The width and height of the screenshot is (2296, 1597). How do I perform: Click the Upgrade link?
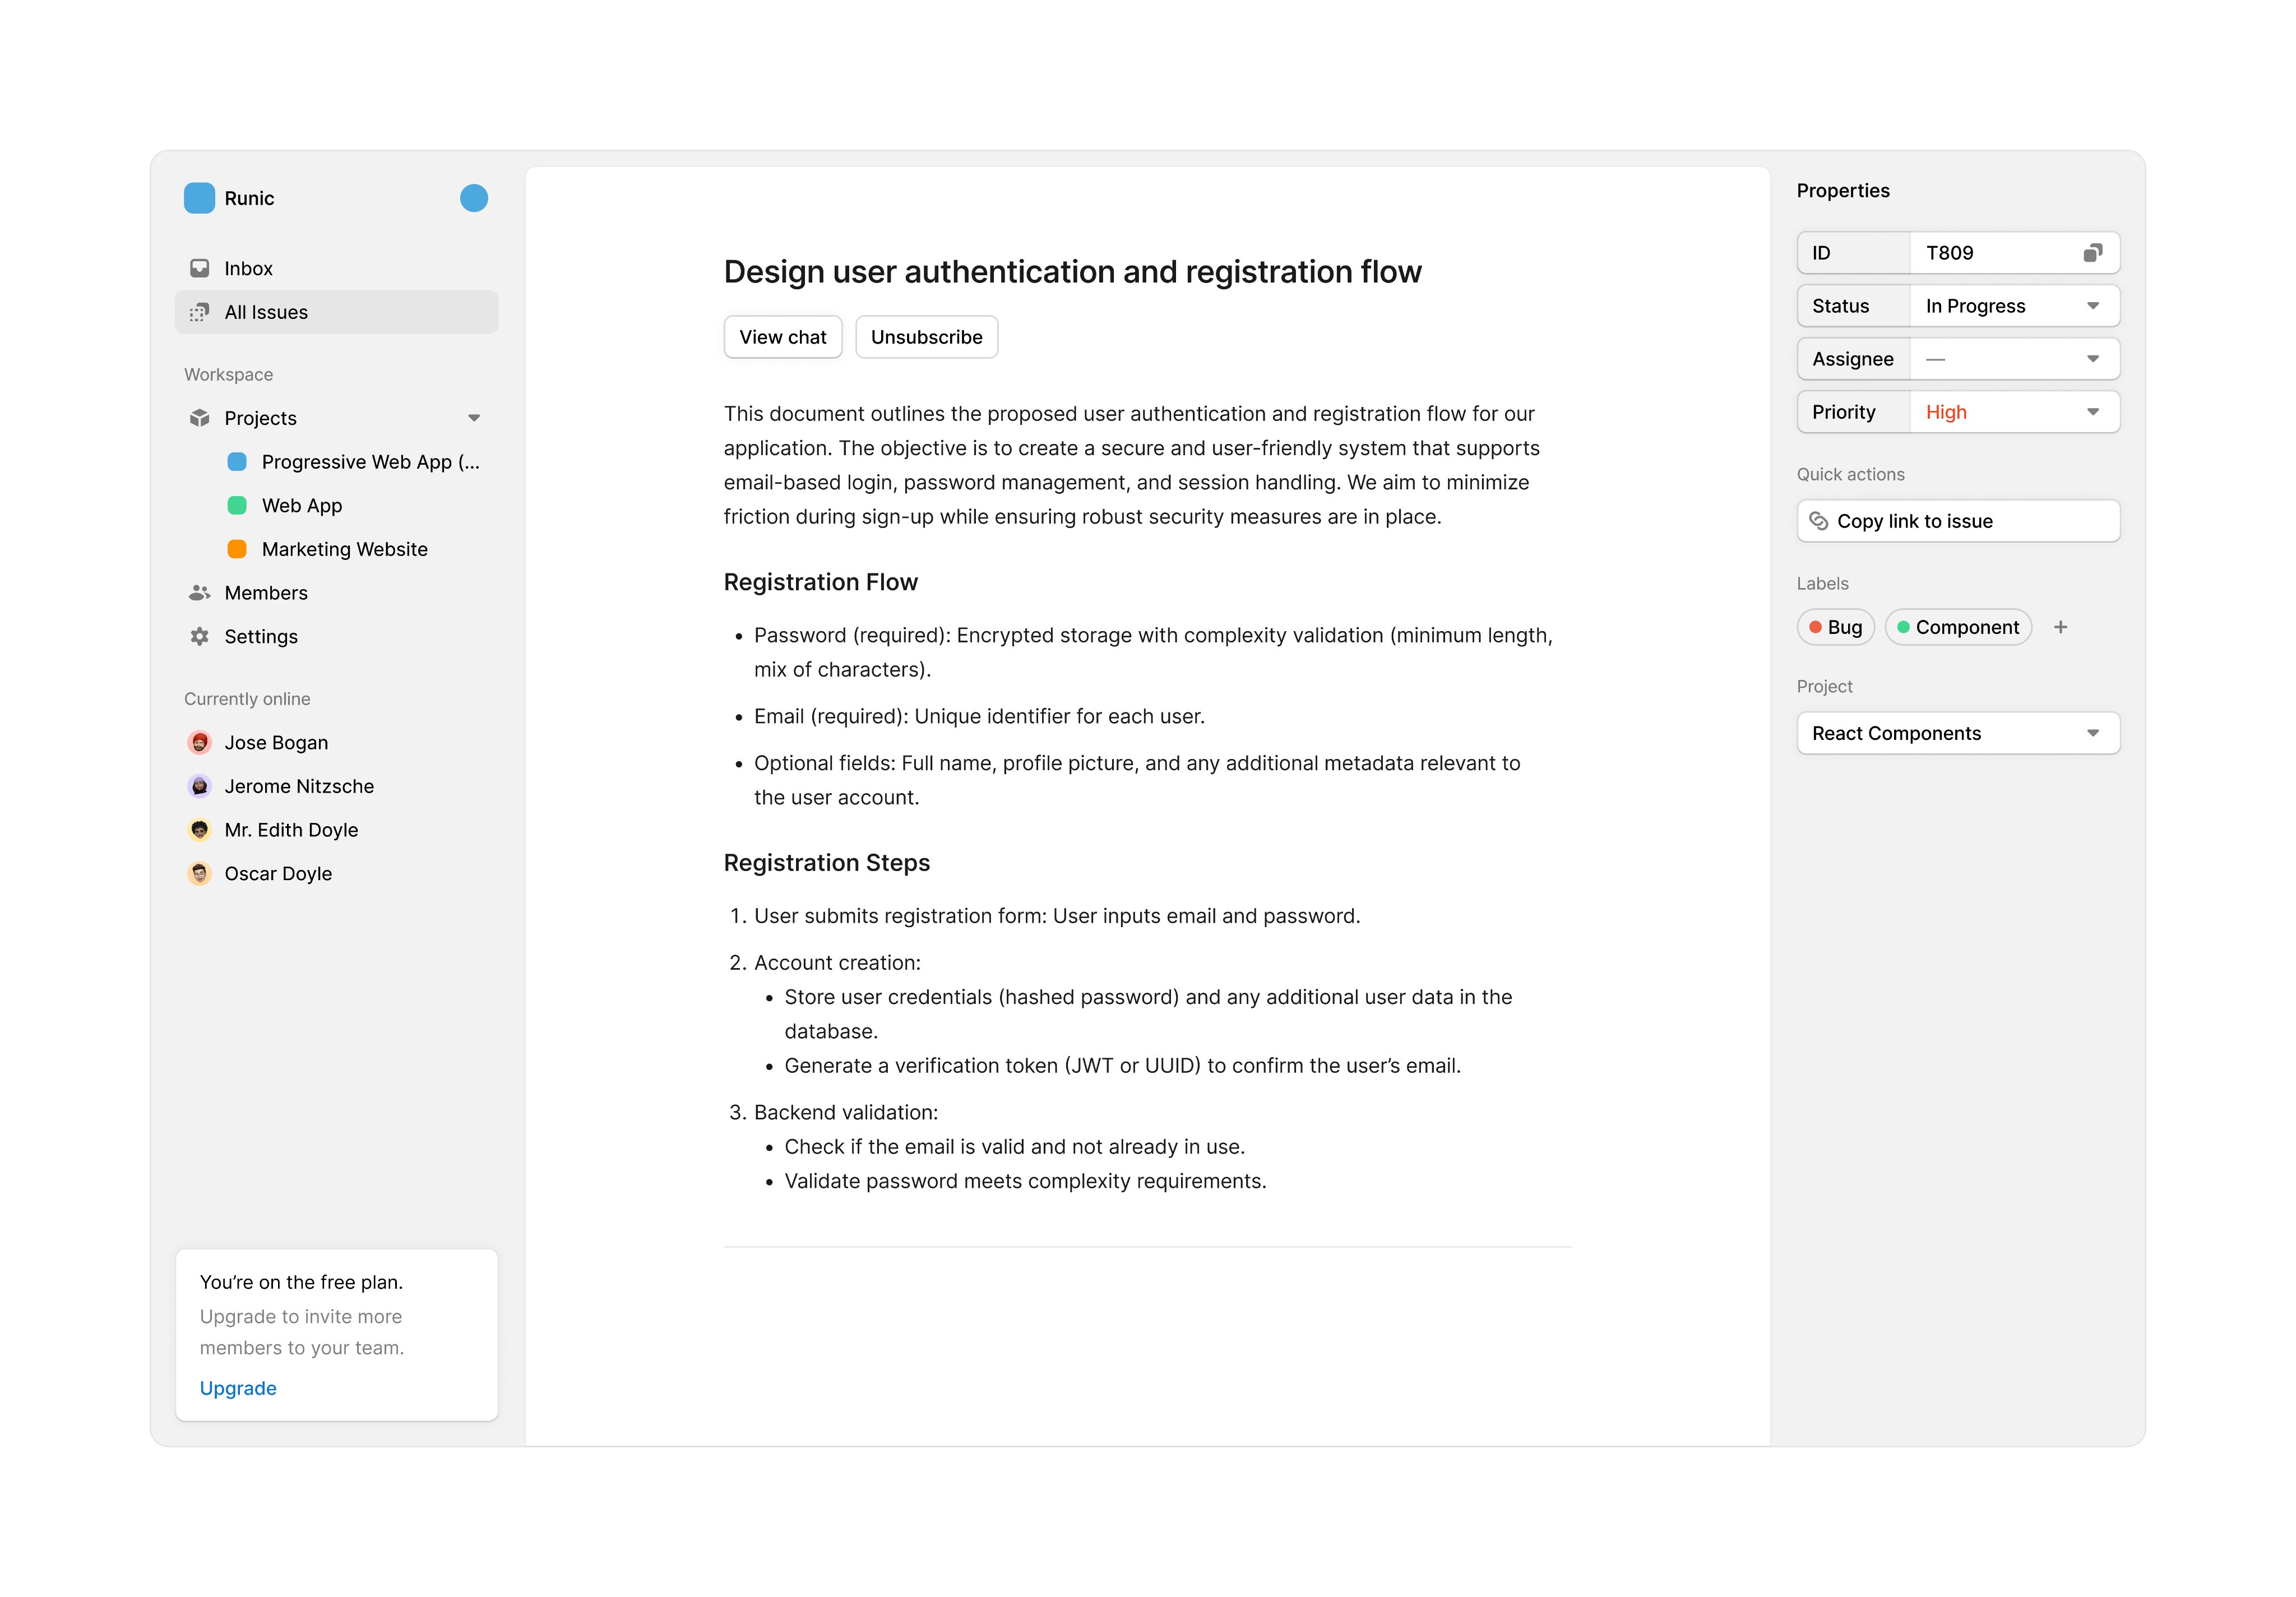238,1388
